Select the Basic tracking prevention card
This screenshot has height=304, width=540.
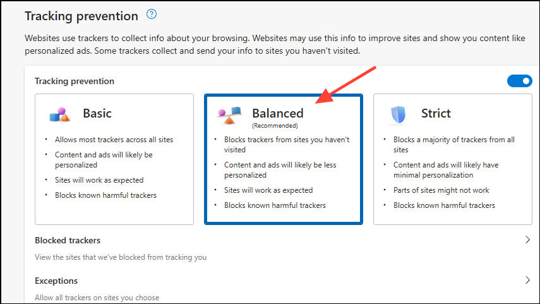(x=114, y=159)
